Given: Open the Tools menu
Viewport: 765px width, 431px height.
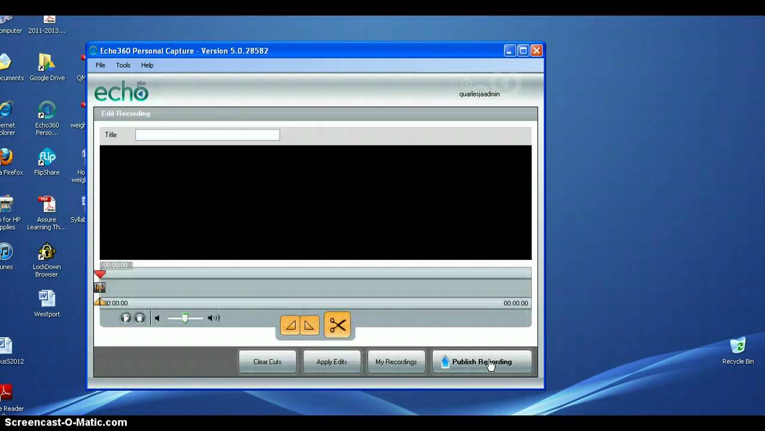Looking at the screenshot, I should pyautogui.click(x=123, y=65).
